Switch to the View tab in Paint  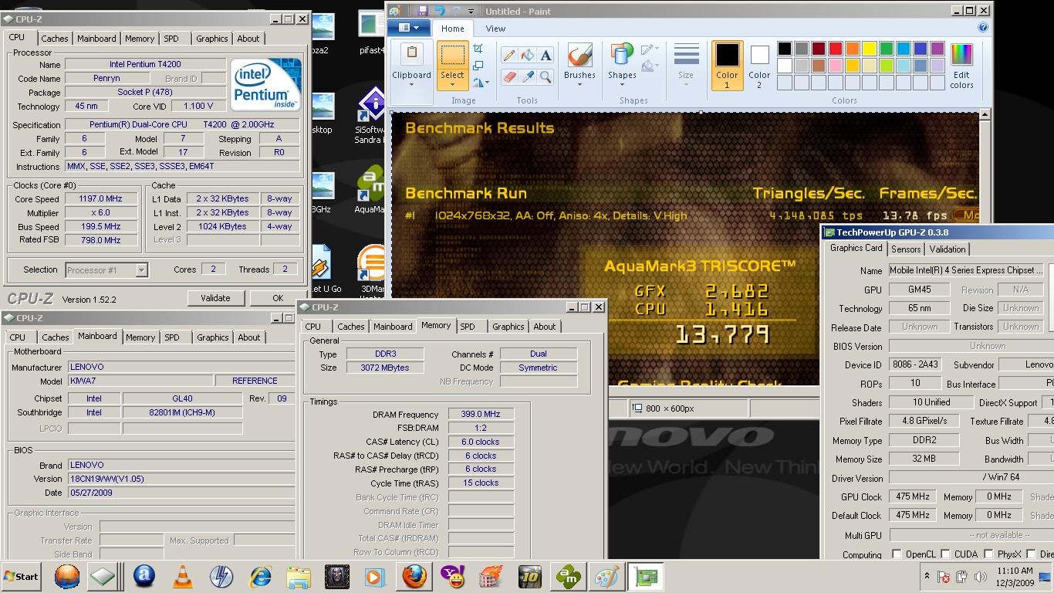(x=495, y=29)
